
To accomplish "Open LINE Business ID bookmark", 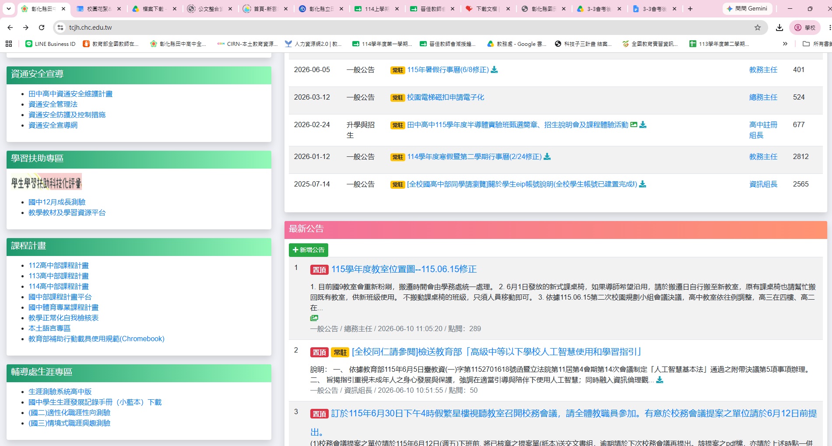I will (50, 44).
